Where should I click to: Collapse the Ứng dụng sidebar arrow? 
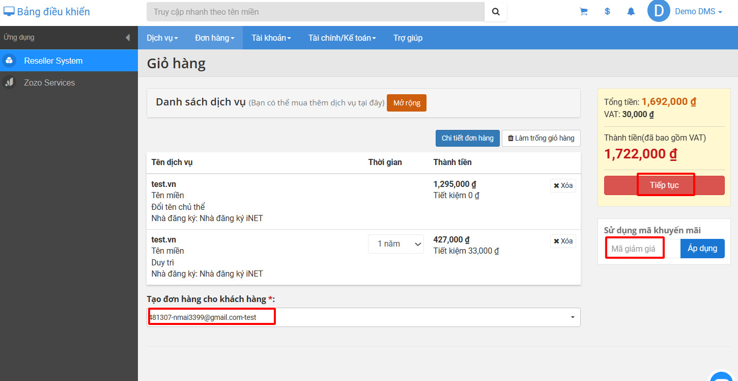click(127, 38)
